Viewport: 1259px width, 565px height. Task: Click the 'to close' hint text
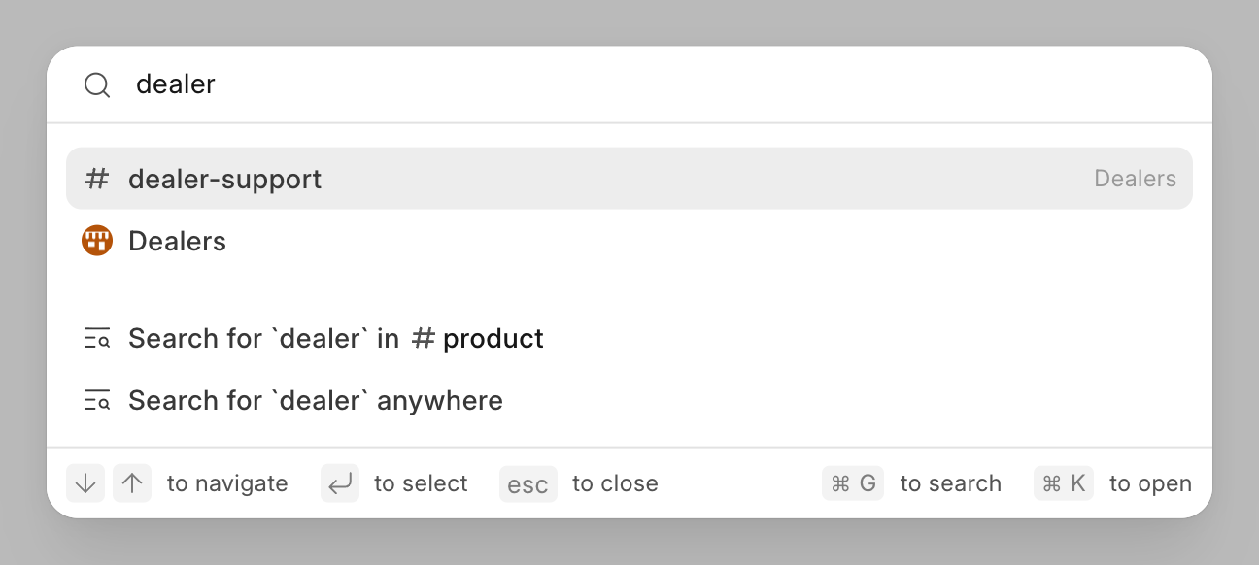[615, 483]
